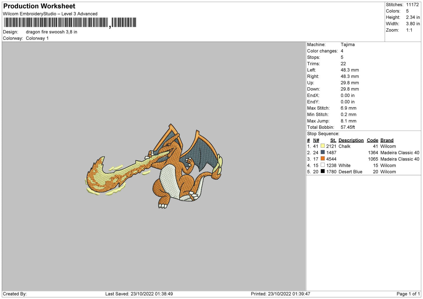The image size is (423, 299).
Task: Click 'Desert Blue' description in row 5
Action: (350, 172)
